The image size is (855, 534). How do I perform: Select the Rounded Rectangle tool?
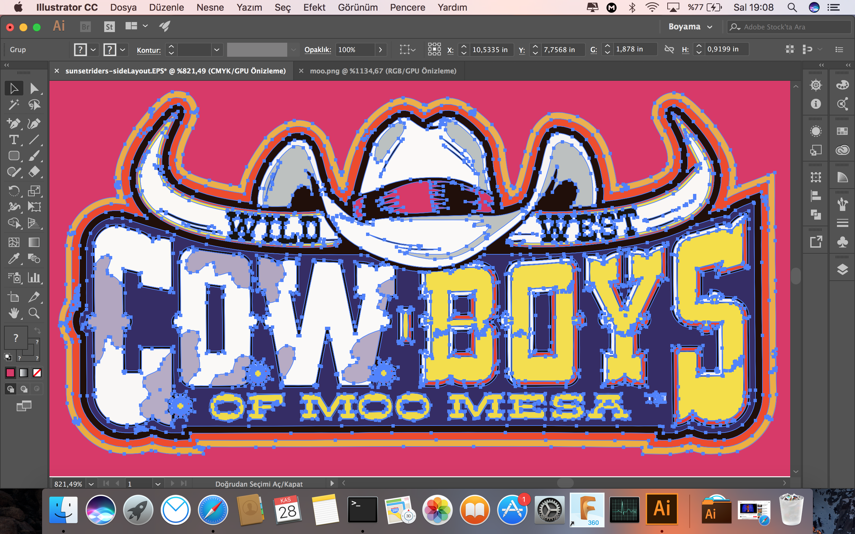(14, 156)
